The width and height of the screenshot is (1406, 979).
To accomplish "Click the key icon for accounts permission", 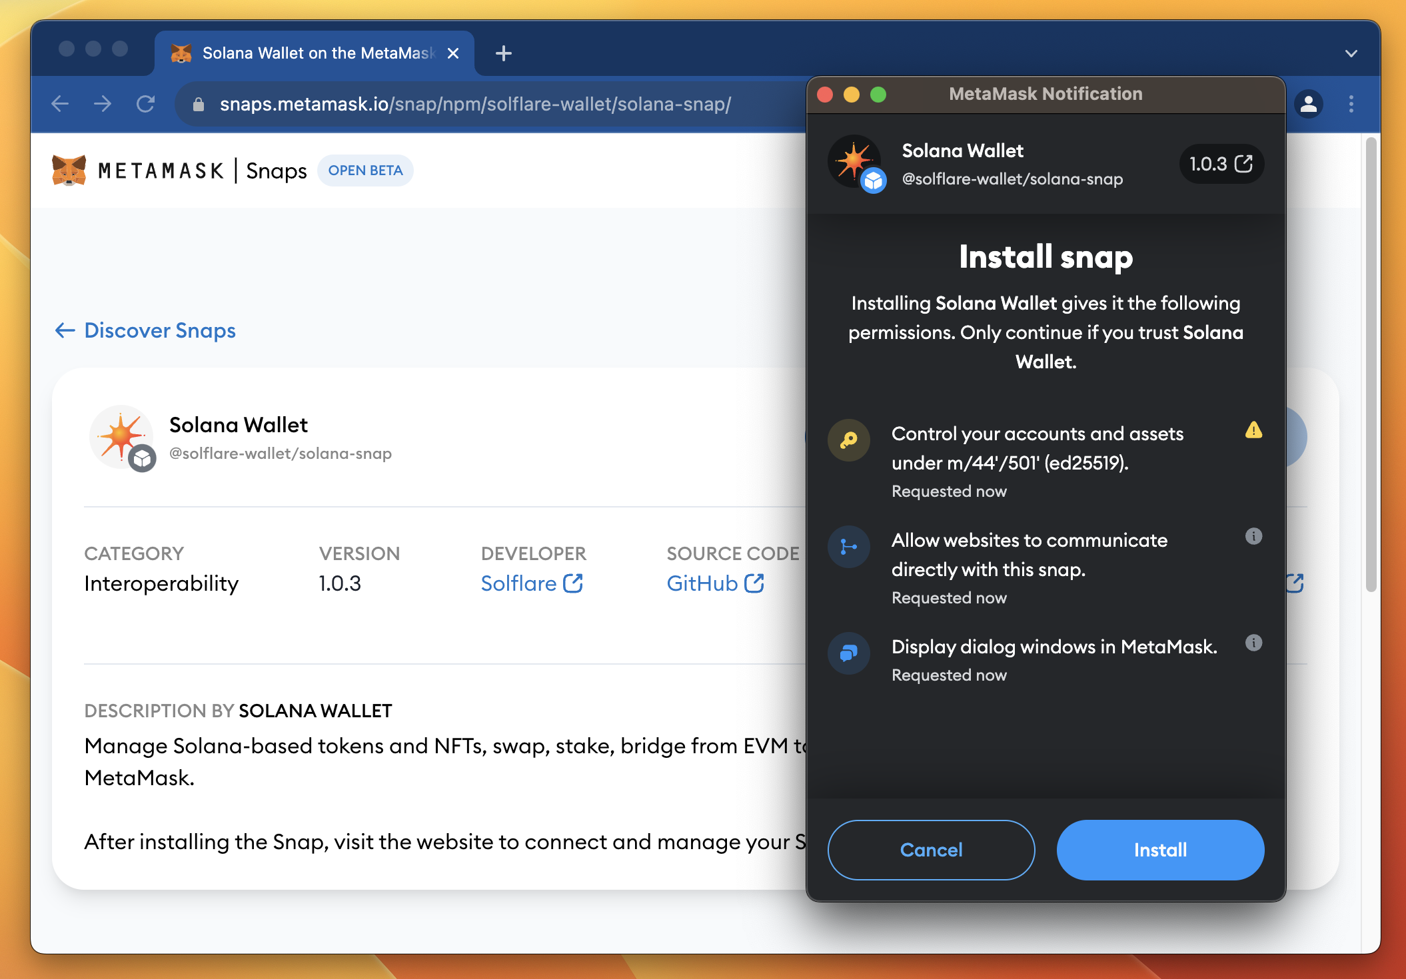I will (x=849, y=440).
